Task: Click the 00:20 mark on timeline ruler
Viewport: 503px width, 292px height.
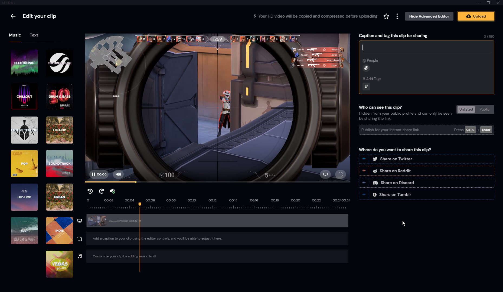Action: coord(295,200)
